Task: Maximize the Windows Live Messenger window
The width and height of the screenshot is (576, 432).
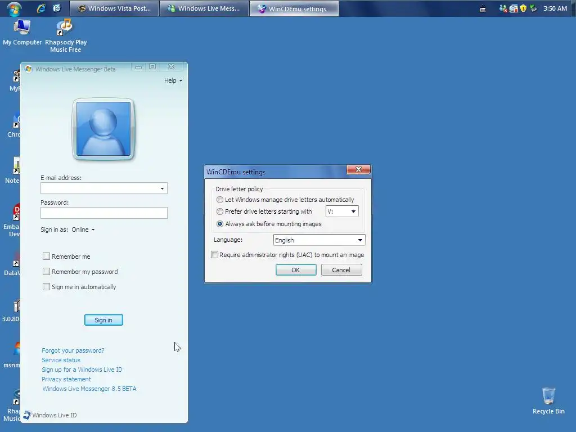Action: point(152,67)
